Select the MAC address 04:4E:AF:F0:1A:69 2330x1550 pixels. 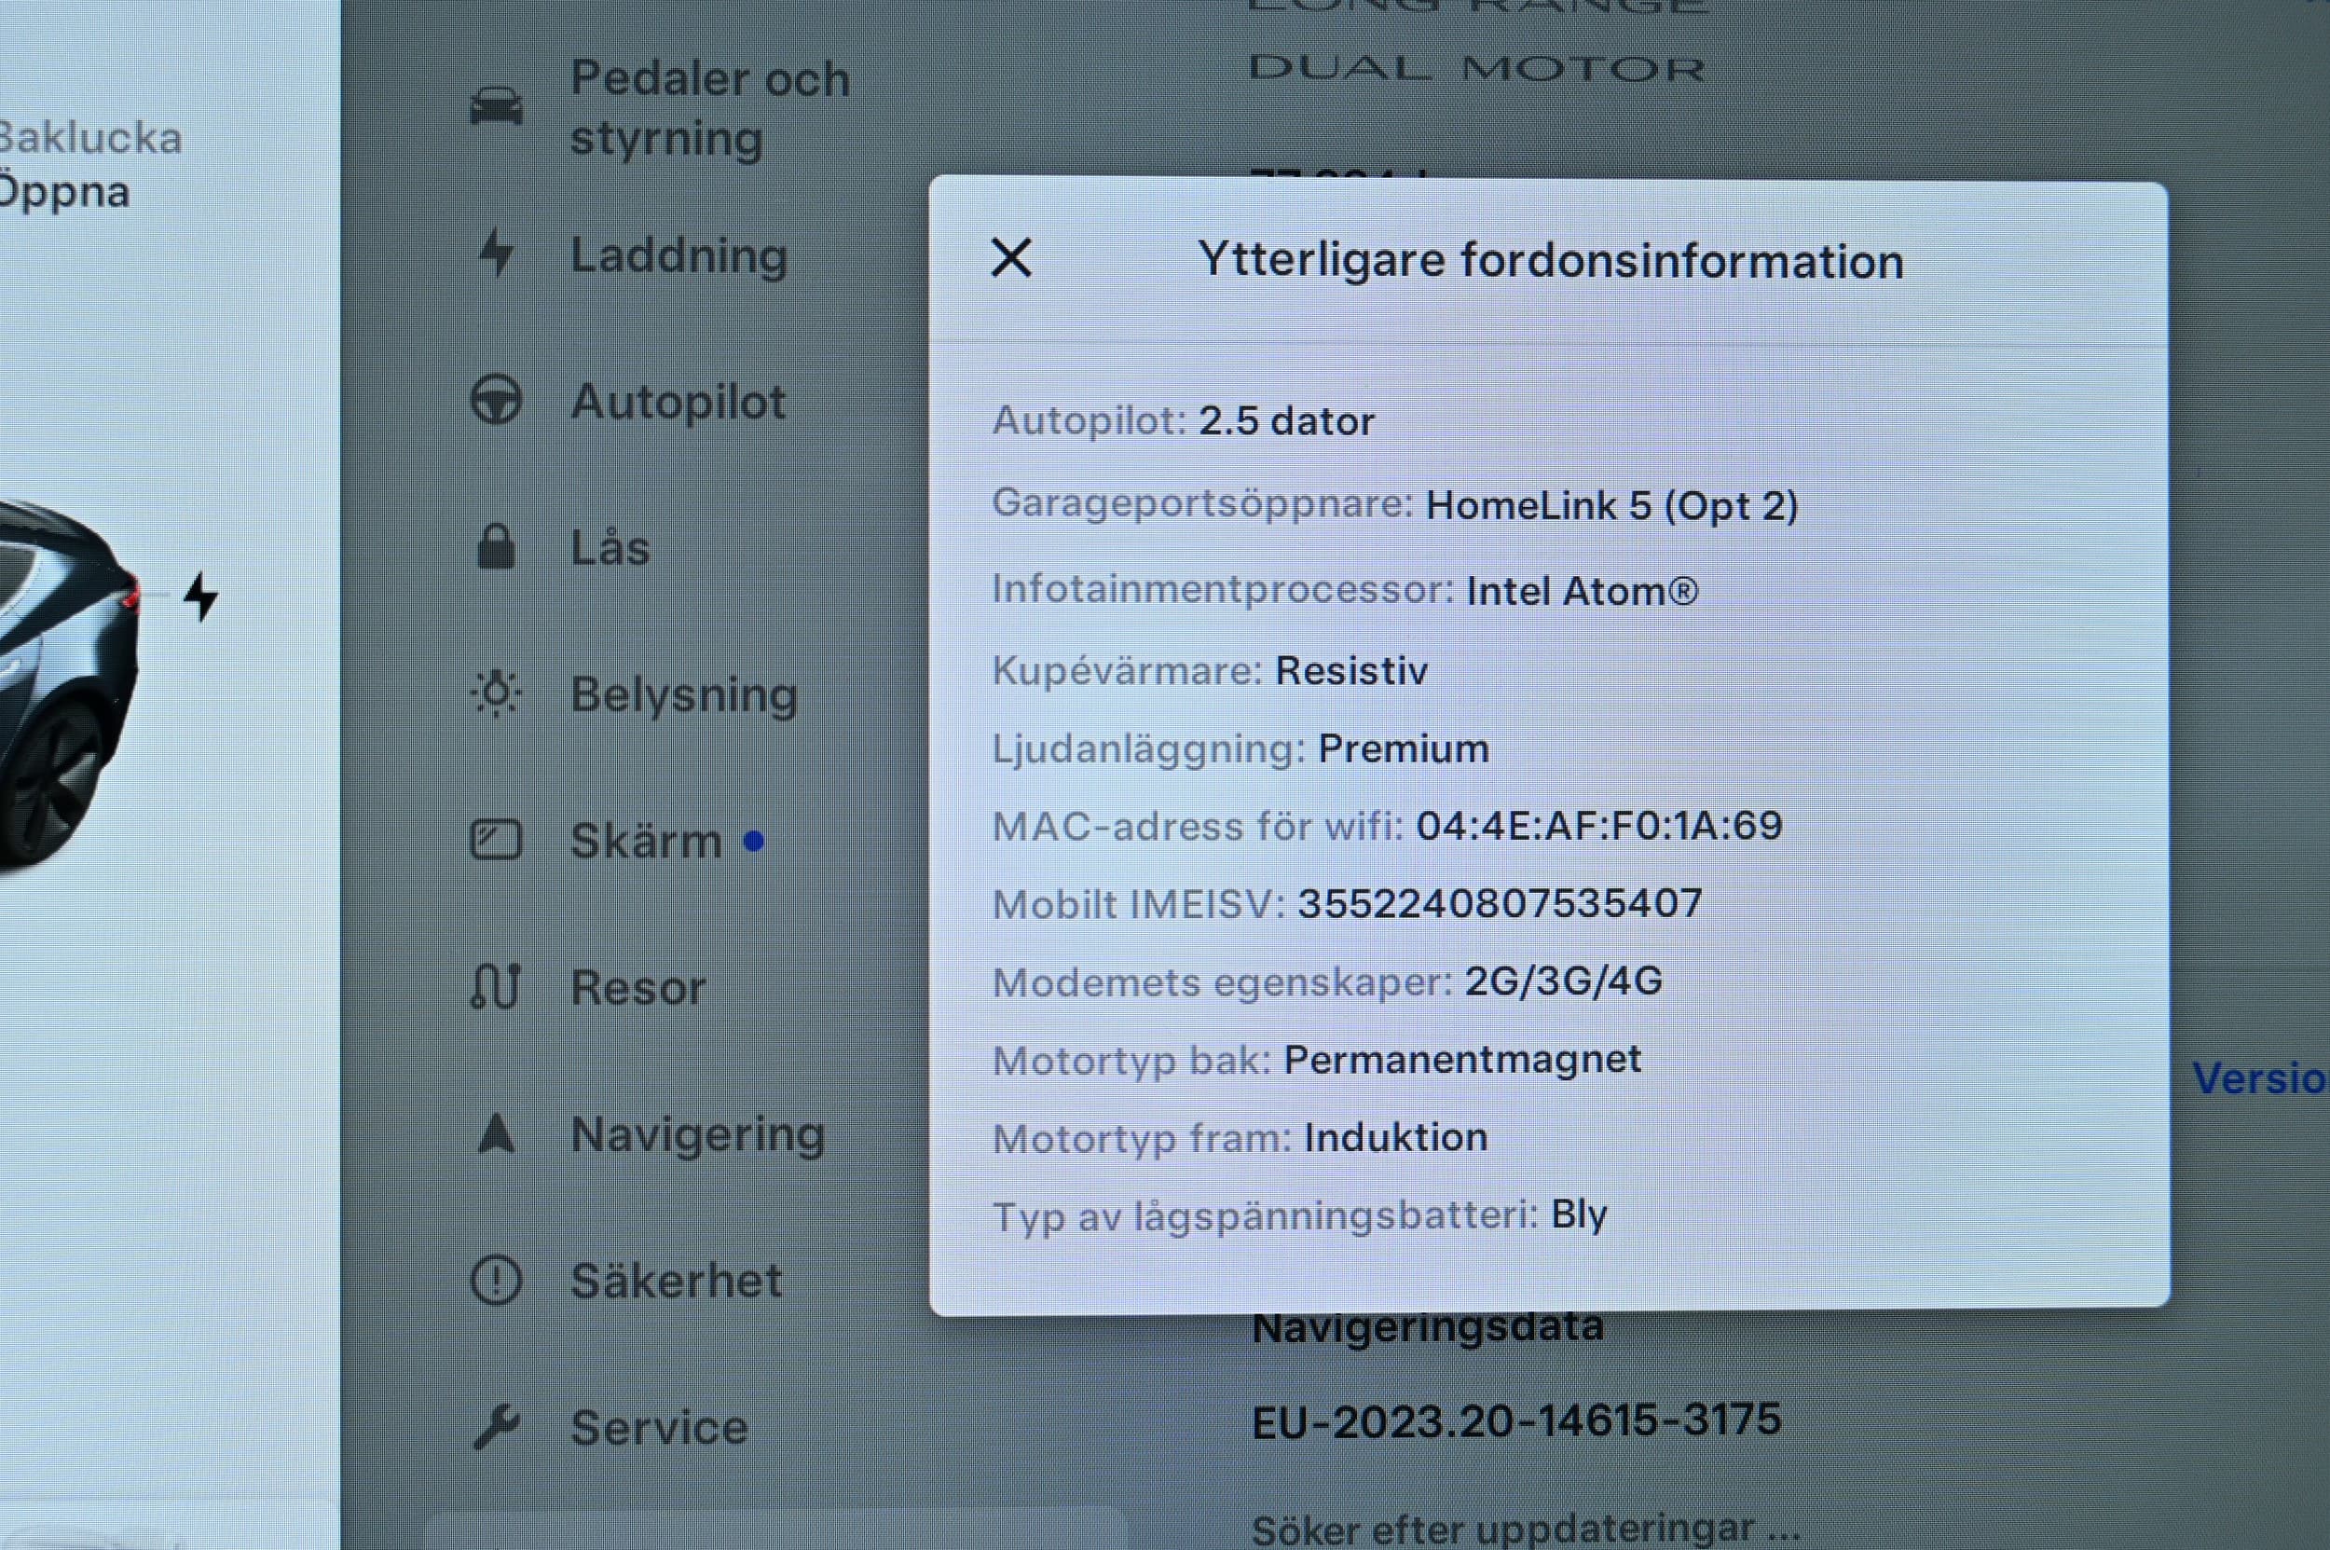1598,826
